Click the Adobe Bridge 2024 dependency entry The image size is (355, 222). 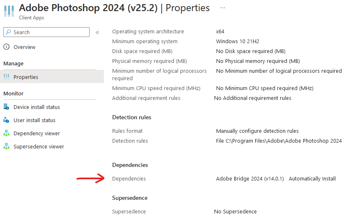[x=250, y=178]
